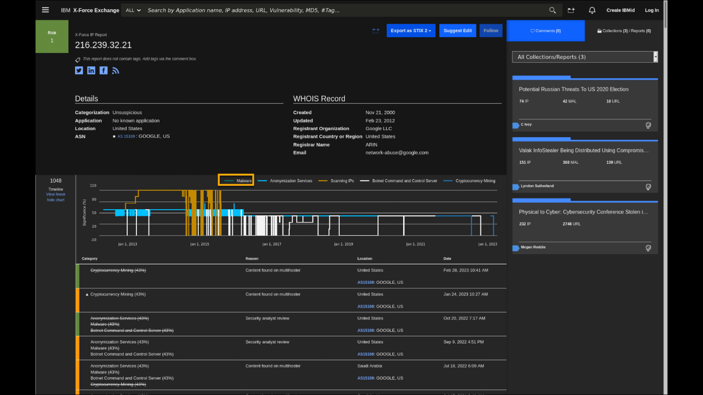This screenshot has width=703, height=395.
Task: Open AS15169 link in Oct 20, 2022 row
Action: click(366, 330)
